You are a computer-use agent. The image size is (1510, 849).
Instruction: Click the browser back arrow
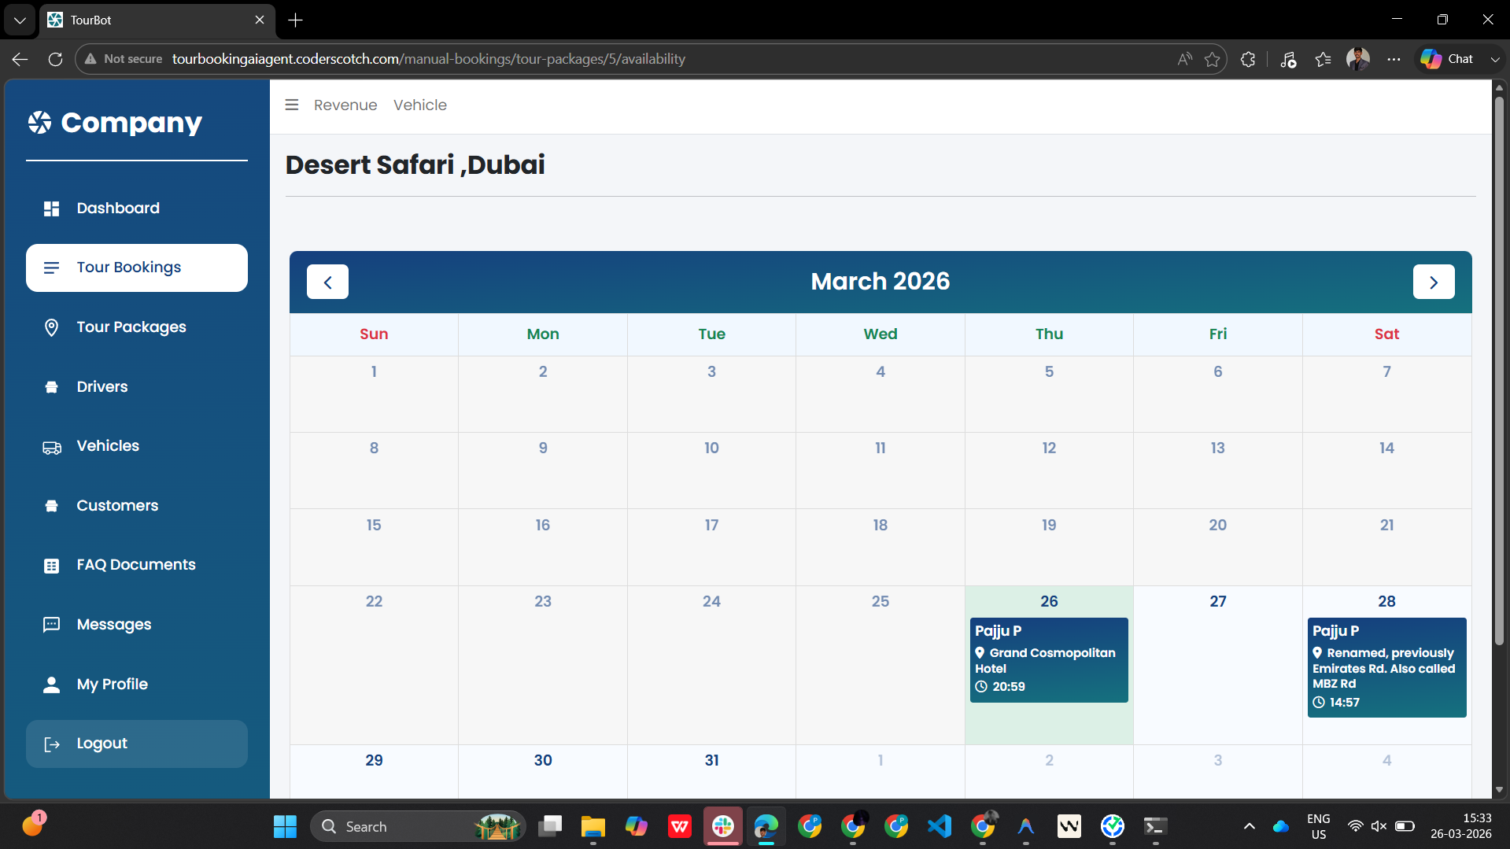coord(20,59)
